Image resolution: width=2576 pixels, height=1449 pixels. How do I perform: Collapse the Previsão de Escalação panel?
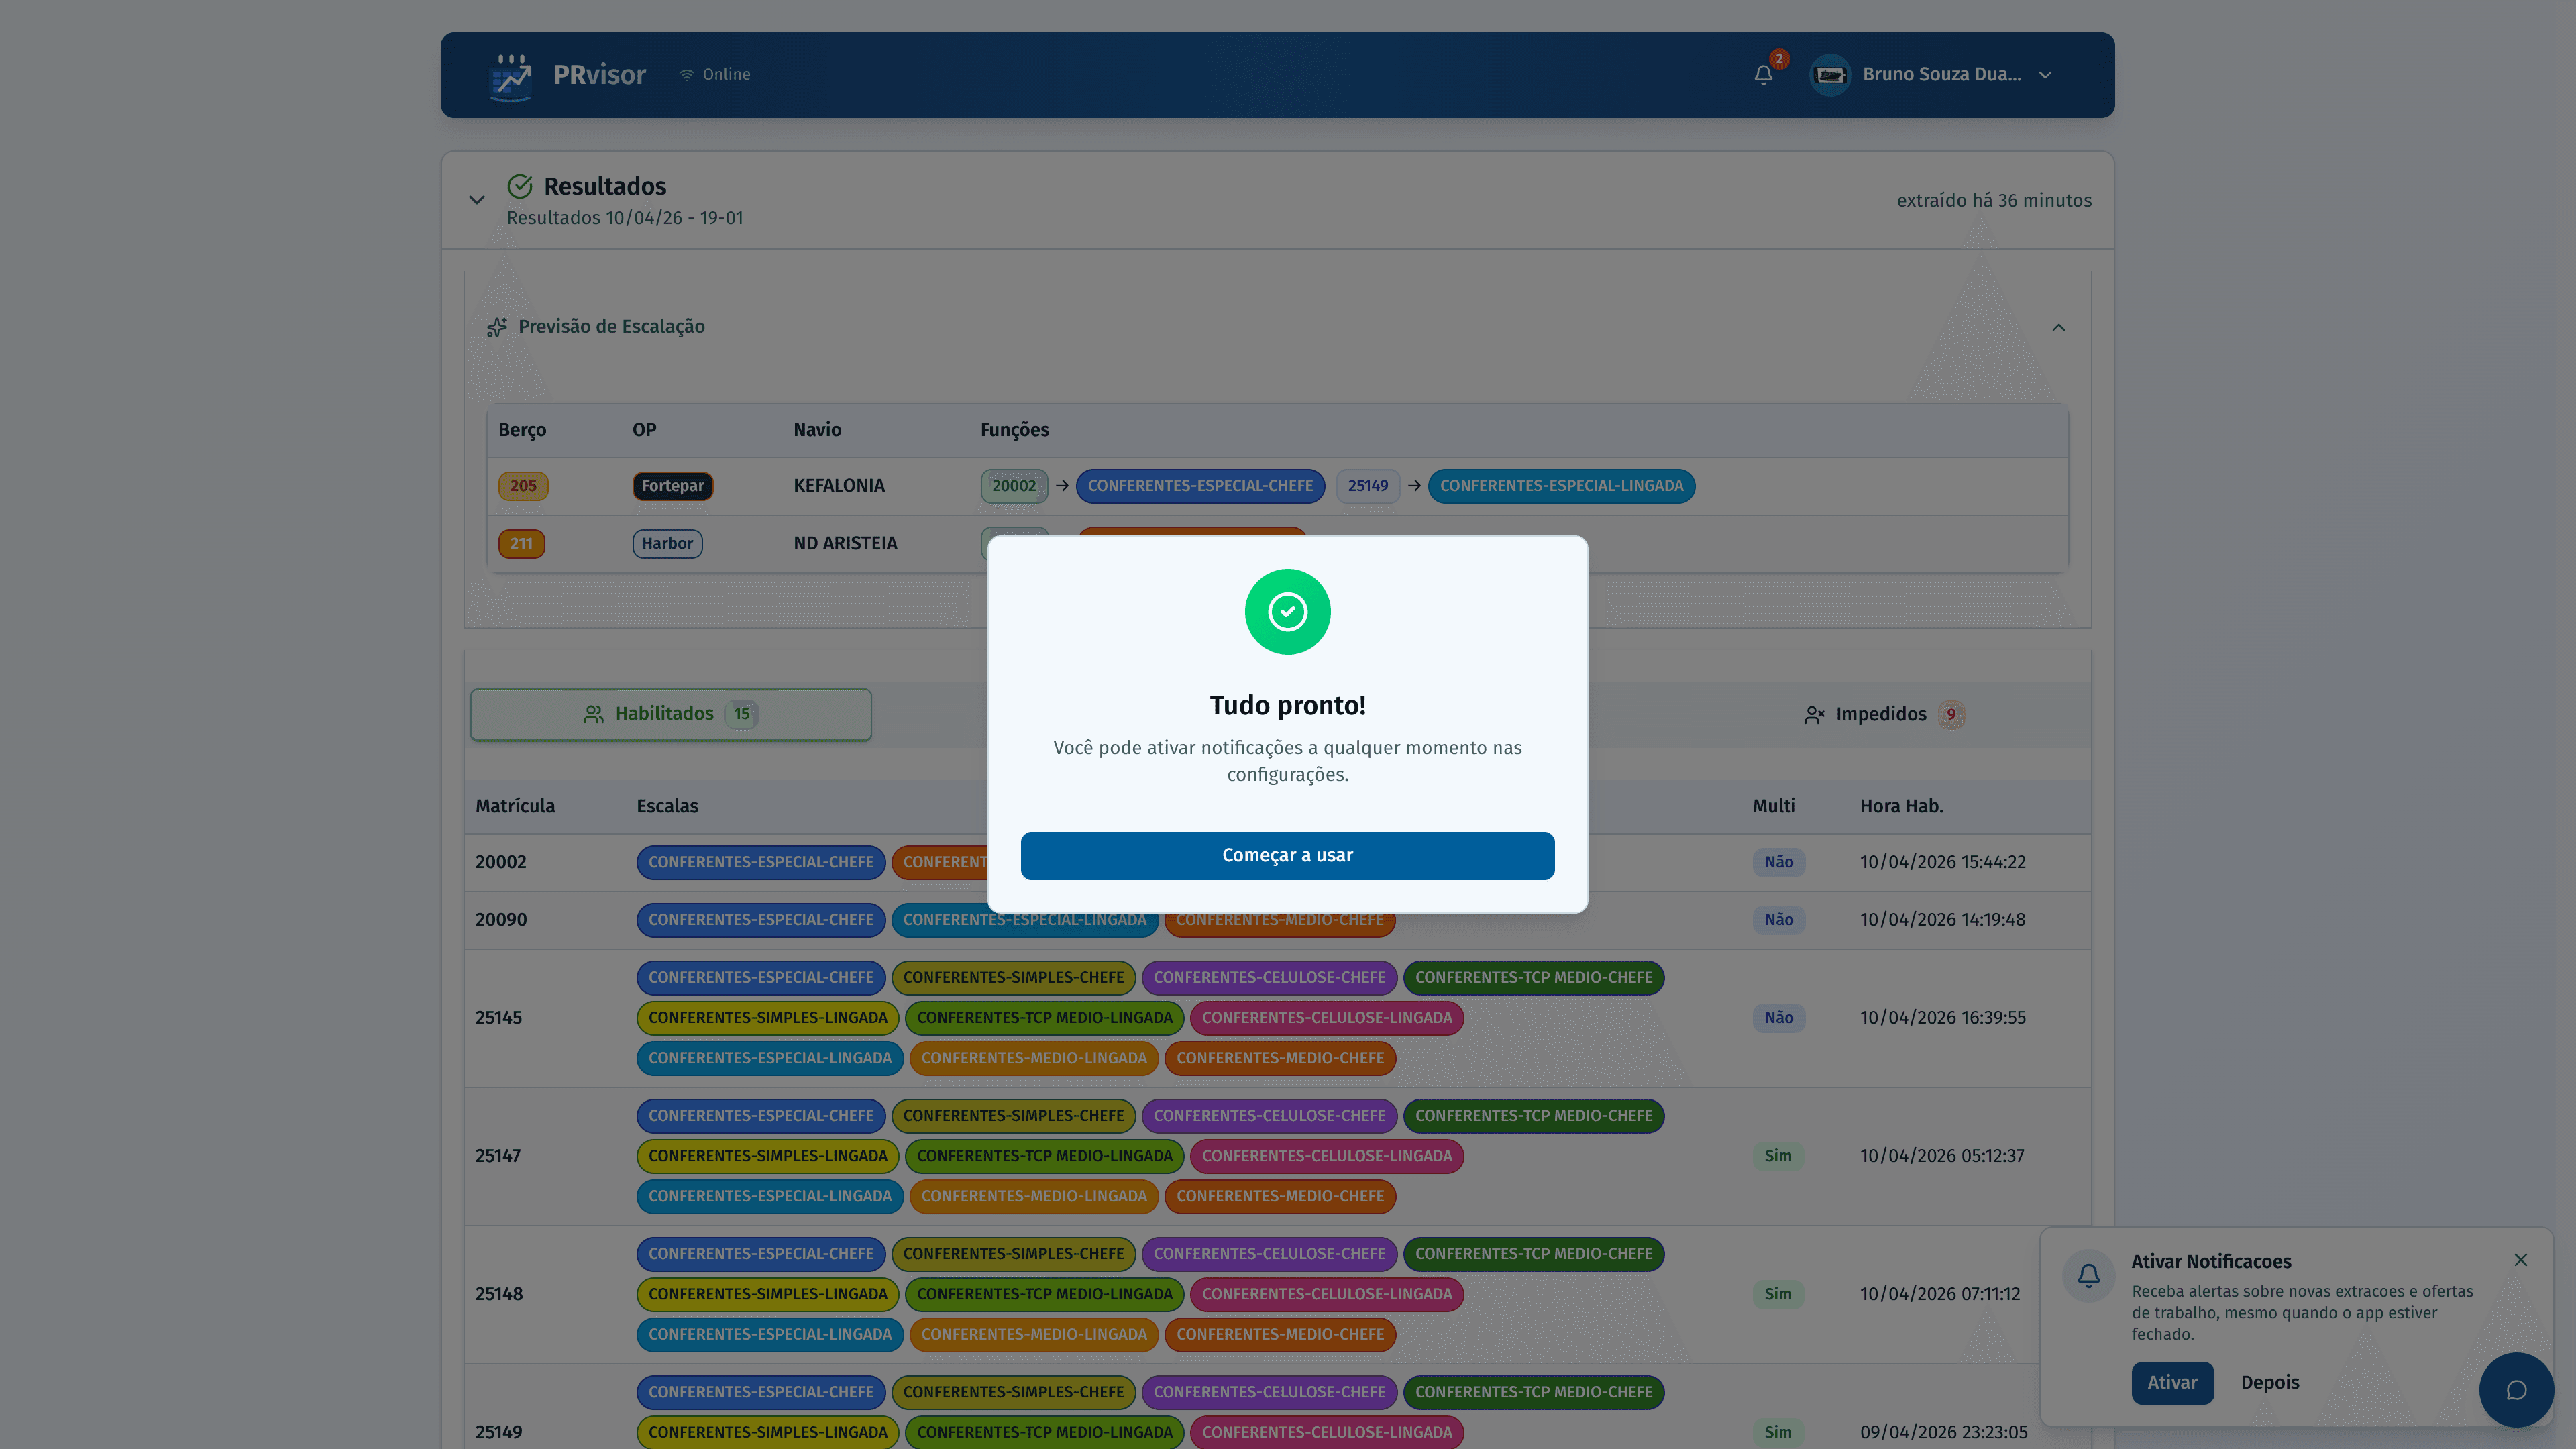(2058, 328)
